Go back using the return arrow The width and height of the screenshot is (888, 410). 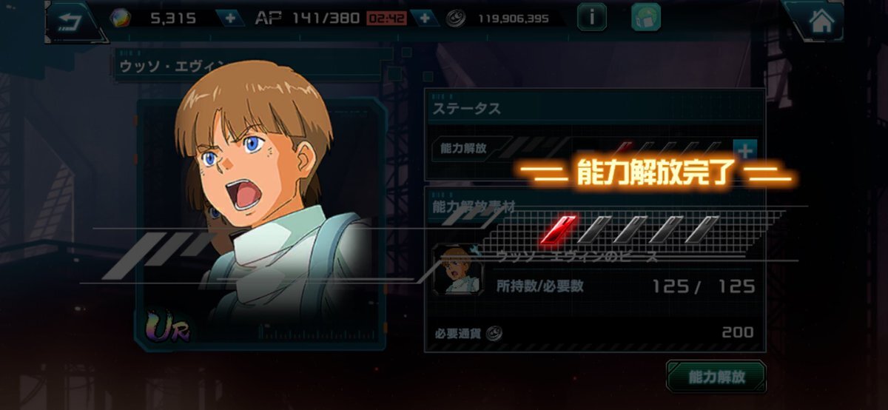coord(72,20)
